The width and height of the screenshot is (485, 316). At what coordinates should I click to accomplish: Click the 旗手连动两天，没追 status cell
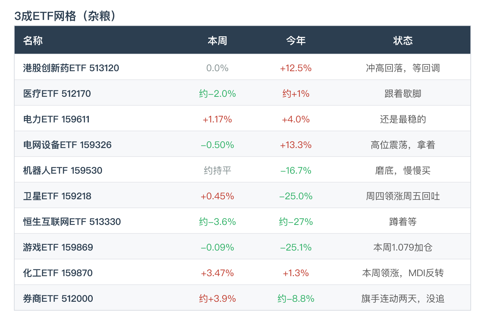(x=403, y=299)
